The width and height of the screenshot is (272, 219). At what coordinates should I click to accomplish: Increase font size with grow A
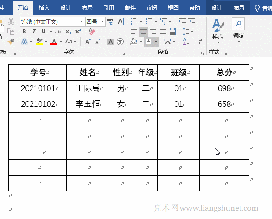click(88, 42)
